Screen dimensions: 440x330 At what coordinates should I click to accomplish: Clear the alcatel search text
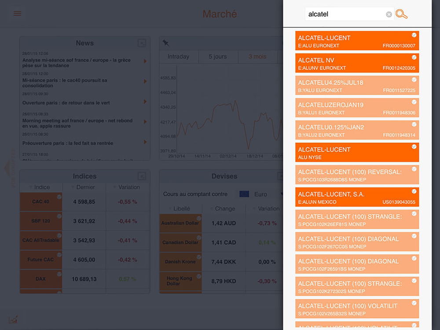point(389,15)
